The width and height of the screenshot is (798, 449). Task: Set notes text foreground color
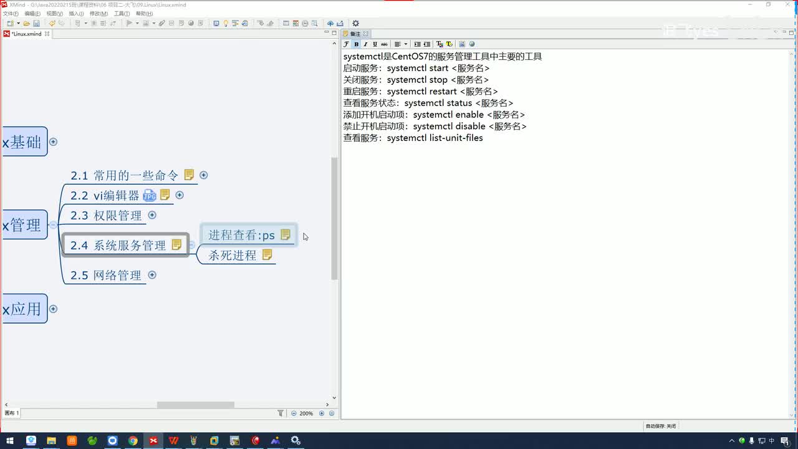(440, 44)
